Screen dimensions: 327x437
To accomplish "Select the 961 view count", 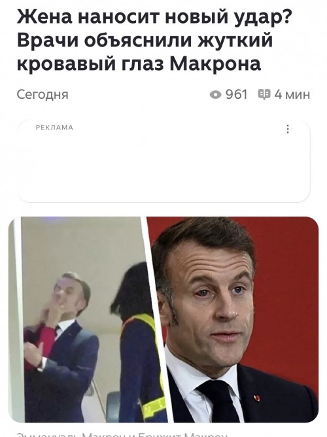I will pyautogui.click(x=237, y=94).
